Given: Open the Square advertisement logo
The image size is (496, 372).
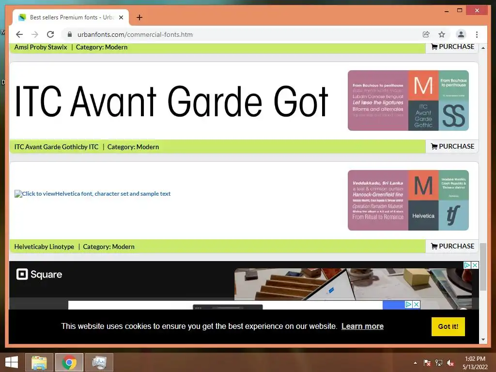Looking at the screenshot, I should pos(39,274).
